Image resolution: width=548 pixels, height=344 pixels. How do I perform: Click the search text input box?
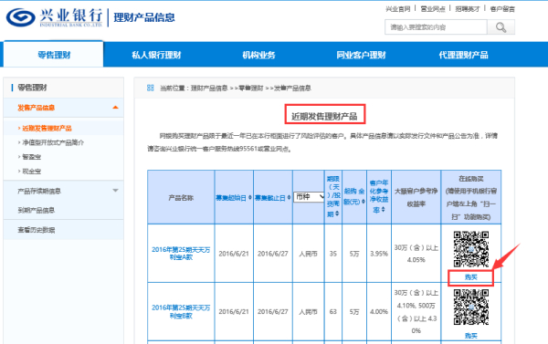coord(436,27)
